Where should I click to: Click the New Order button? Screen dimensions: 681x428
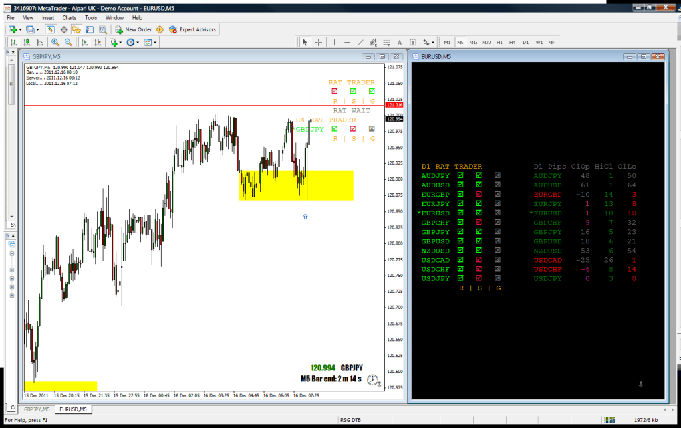[133, 29]
